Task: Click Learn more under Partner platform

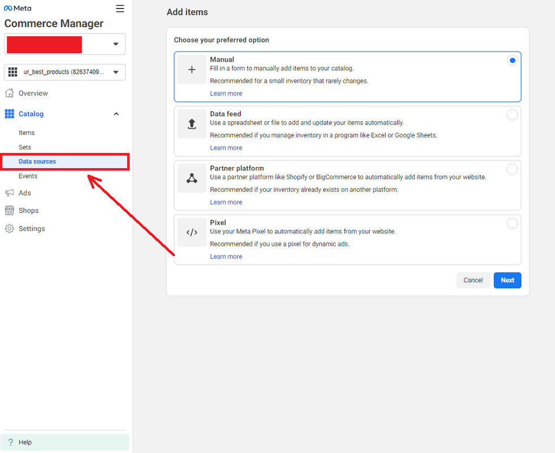Action: click(226, 202)
